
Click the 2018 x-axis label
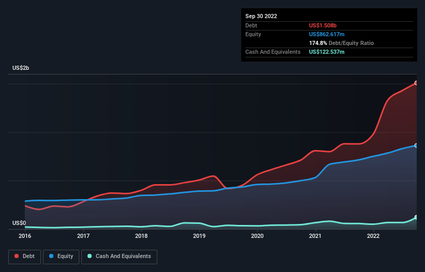point(141,236)
